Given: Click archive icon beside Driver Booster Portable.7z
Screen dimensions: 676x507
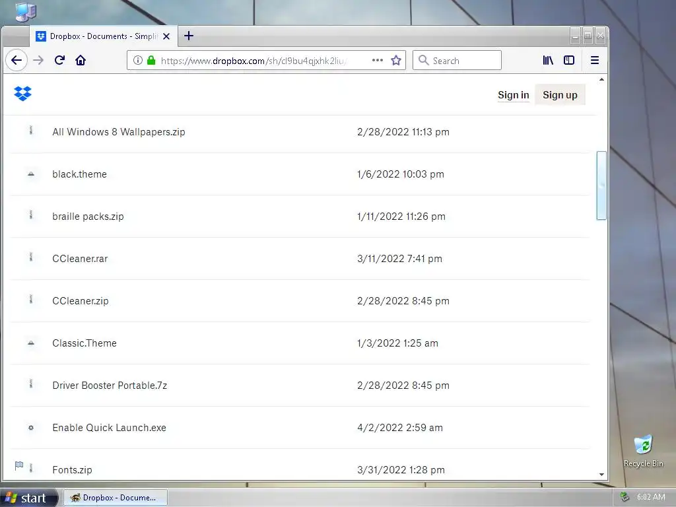Looking at the screenshot, I should pos(30,384).
